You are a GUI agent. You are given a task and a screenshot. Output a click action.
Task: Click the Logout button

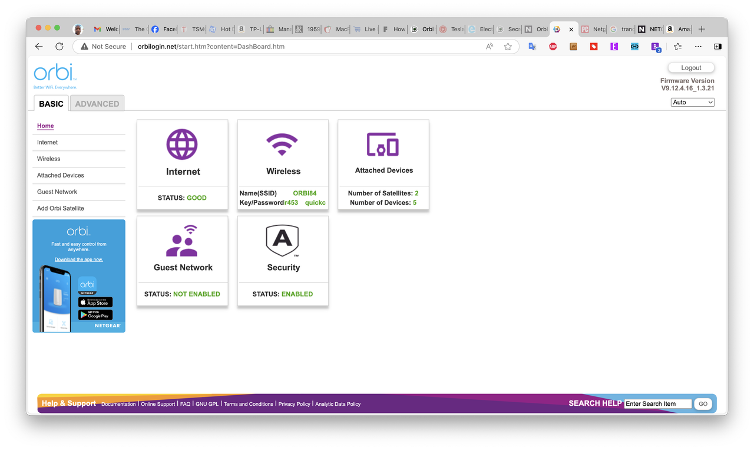tap(691, 68)
